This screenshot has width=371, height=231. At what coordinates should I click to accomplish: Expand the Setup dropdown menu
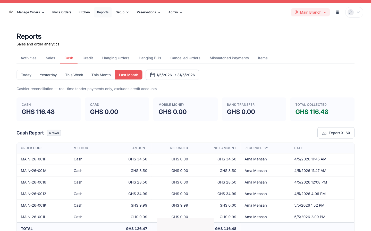122,12
